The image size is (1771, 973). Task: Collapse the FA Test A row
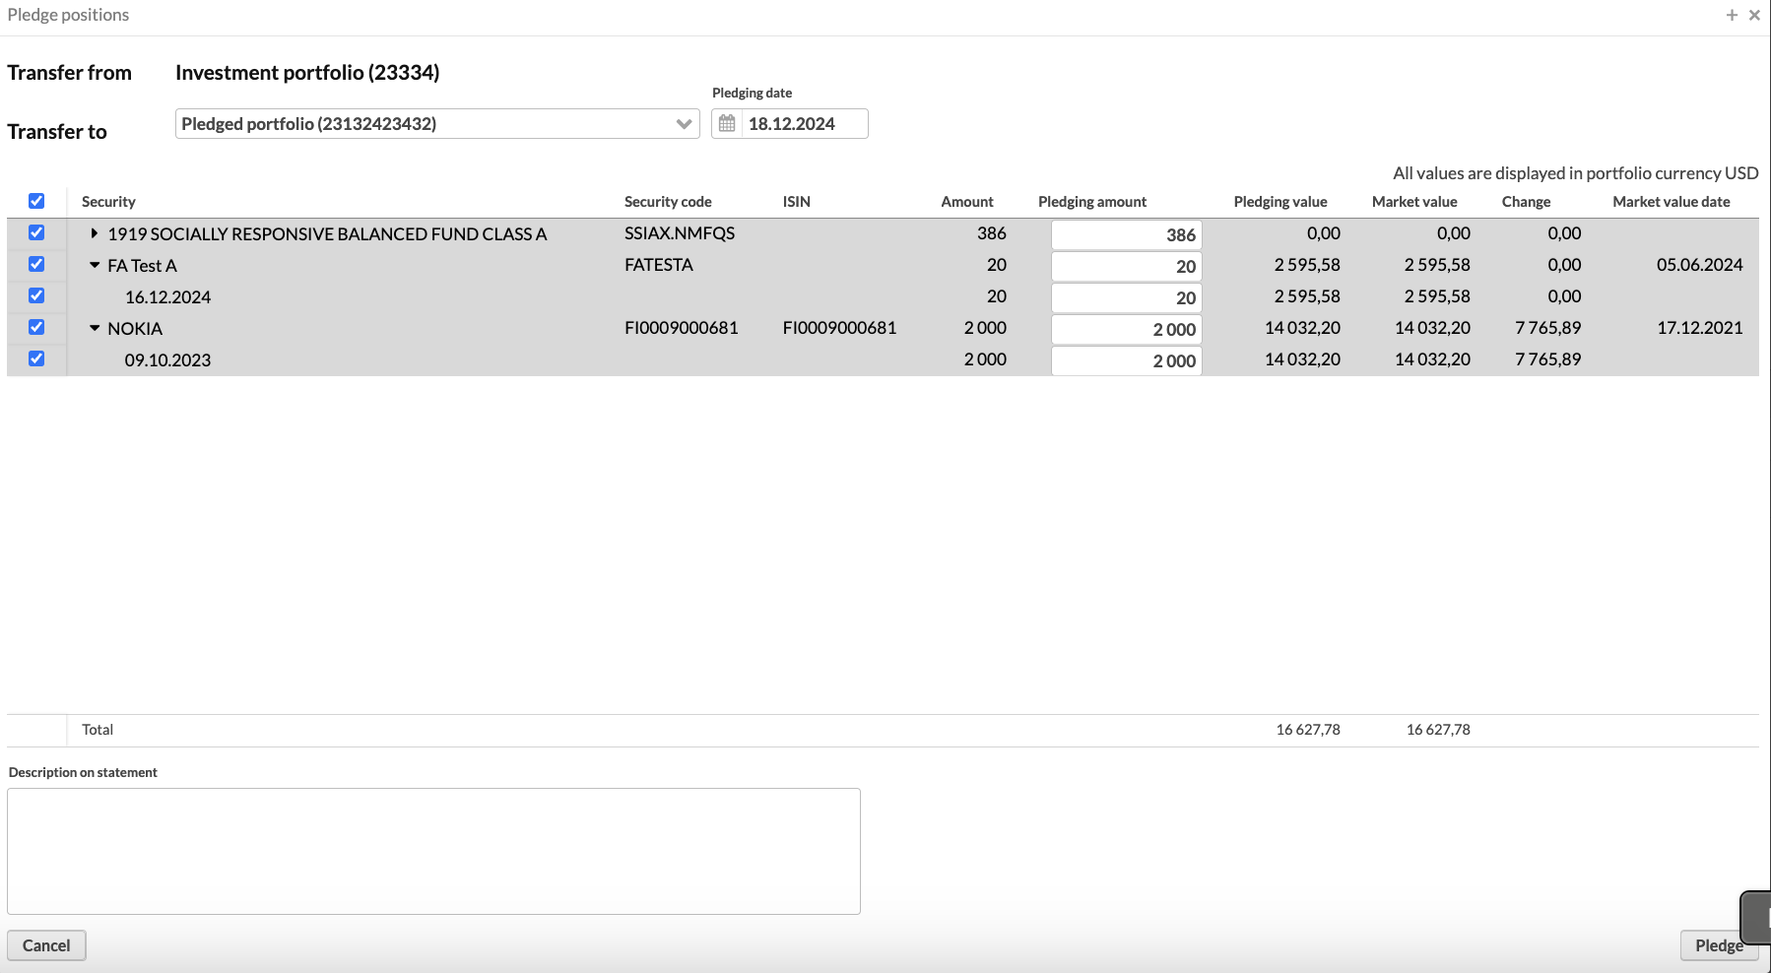coord(95,265)
